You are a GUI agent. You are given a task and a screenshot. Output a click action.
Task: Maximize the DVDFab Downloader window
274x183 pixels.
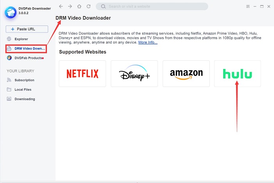coord(262,7)
